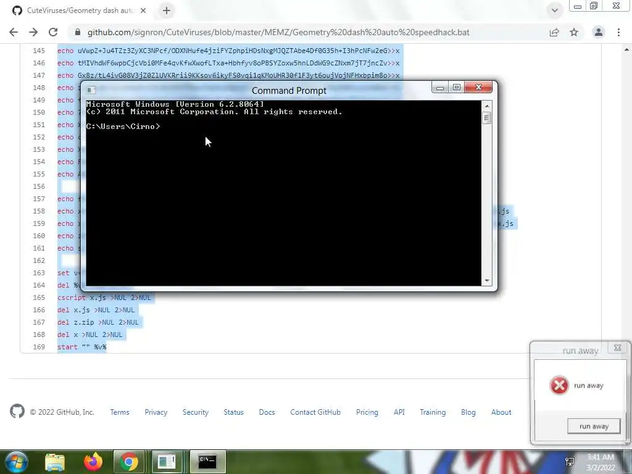Click line number 146
This screenshot has width=632, height=474.
(39, 63)
